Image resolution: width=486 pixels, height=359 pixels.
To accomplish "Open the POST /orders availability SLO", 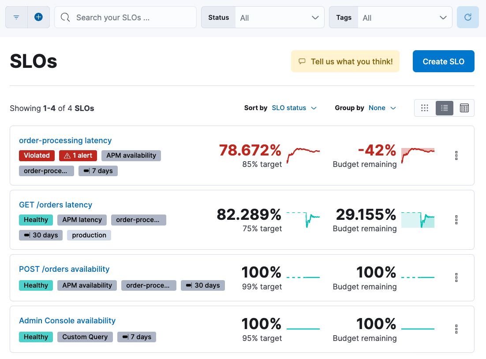I will pos(64,269).
